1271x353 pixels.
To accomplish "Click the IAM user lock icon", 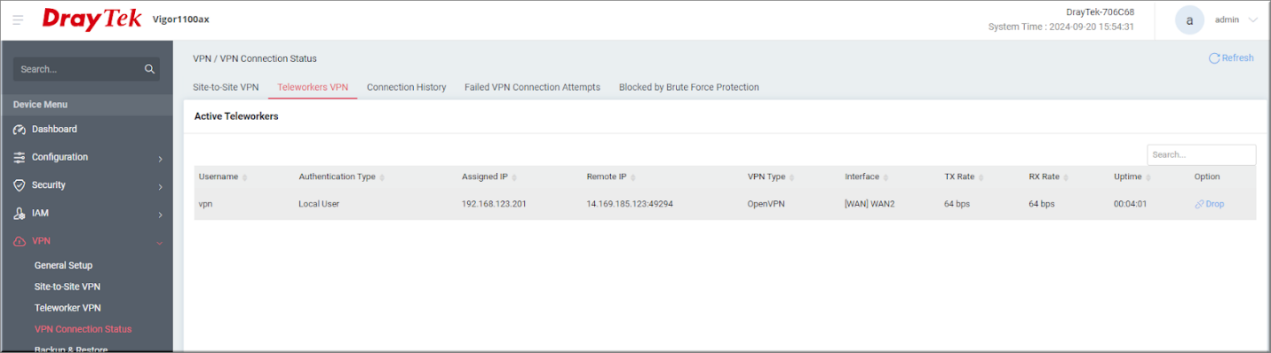I will tap(20, 214).
